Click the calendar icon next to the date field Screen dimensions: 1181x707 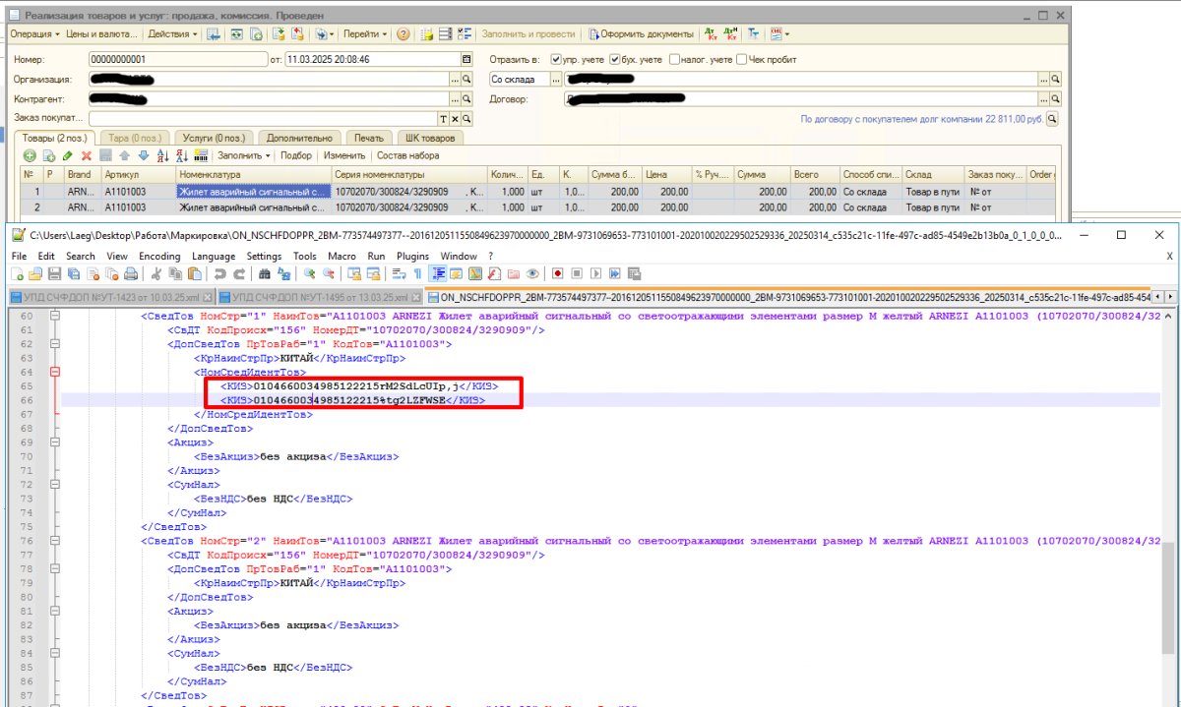point(467,59)
